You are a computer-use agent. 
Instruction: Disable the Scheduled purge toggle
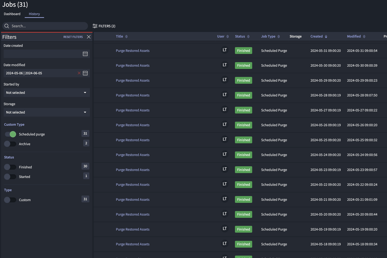click(x=10, y=134)
